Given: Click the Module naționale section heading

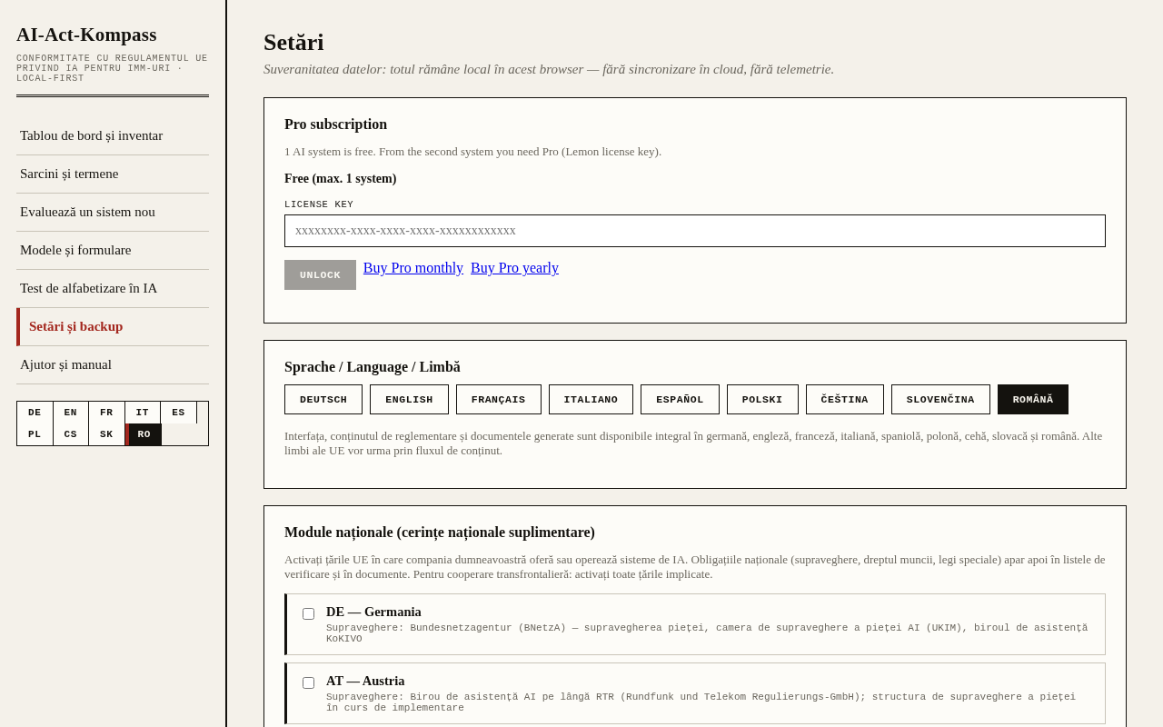Looking at the screenshot, I should 440,533.
